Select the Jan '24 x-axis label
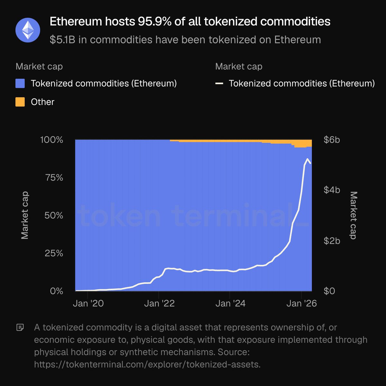This screenshot has height=386, width=386. click(x=230, y=303)
